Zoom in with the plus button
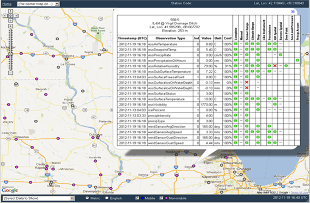The width and height of the screenshot is (310, 203). [x=11, y=26]
